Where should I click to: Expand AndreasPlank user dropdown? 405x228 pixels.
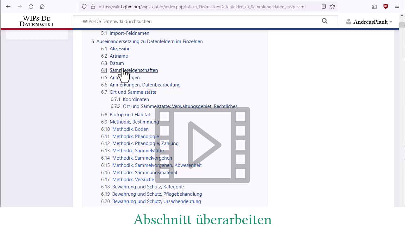369,22
